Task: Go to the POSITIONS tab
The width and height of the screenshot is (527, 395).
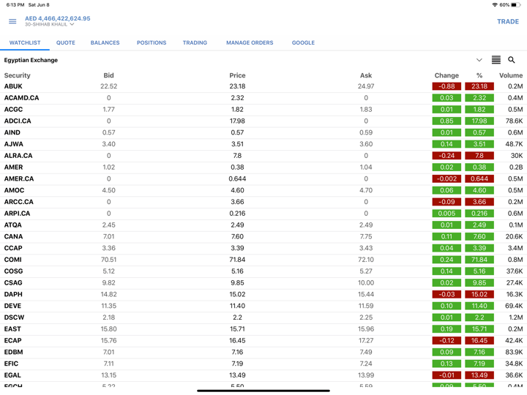Action: (152, 42)
